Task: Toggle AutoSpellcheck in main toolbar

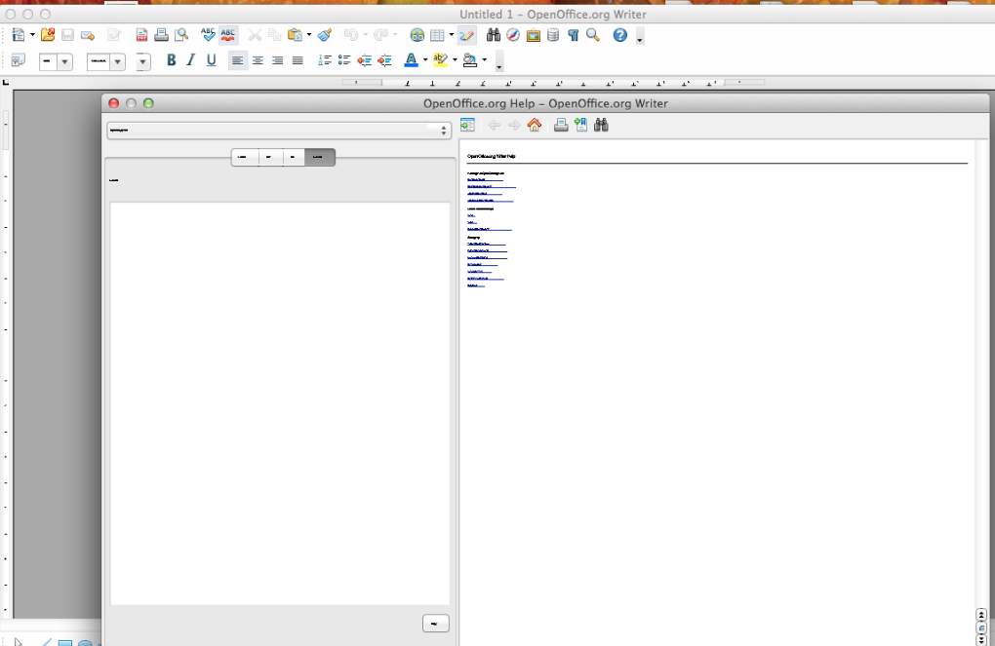Action: pos(228,35)
